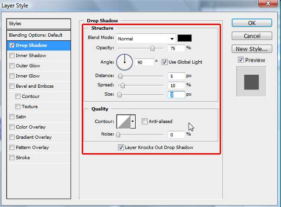Image resolution: width=281 pixels, height=207 pixels.
Task: Enable the Gradient Overlay checkbox
Action: pos(12,137)
